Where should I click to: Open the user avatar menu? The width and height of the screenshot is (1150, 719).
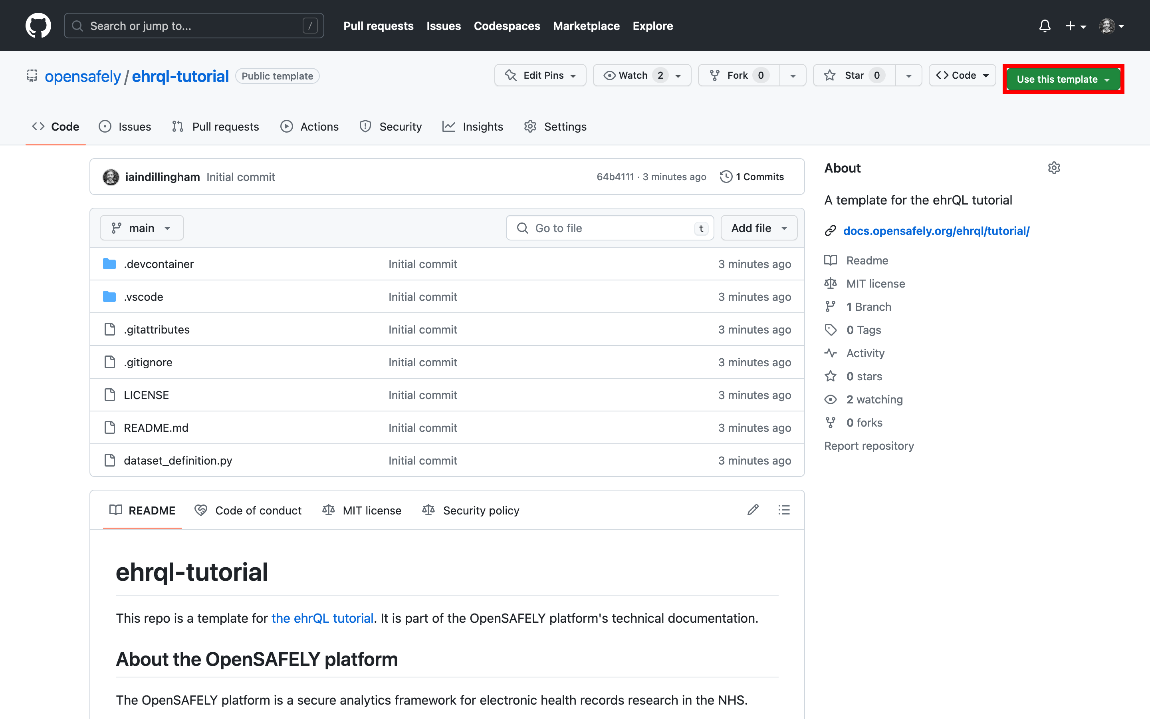1112,26
